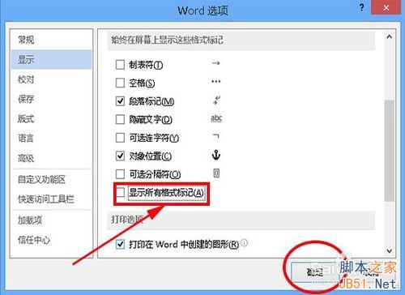Open the 常规 options category
This screenshot has height=295, width=405.
[x=51, y=40]
